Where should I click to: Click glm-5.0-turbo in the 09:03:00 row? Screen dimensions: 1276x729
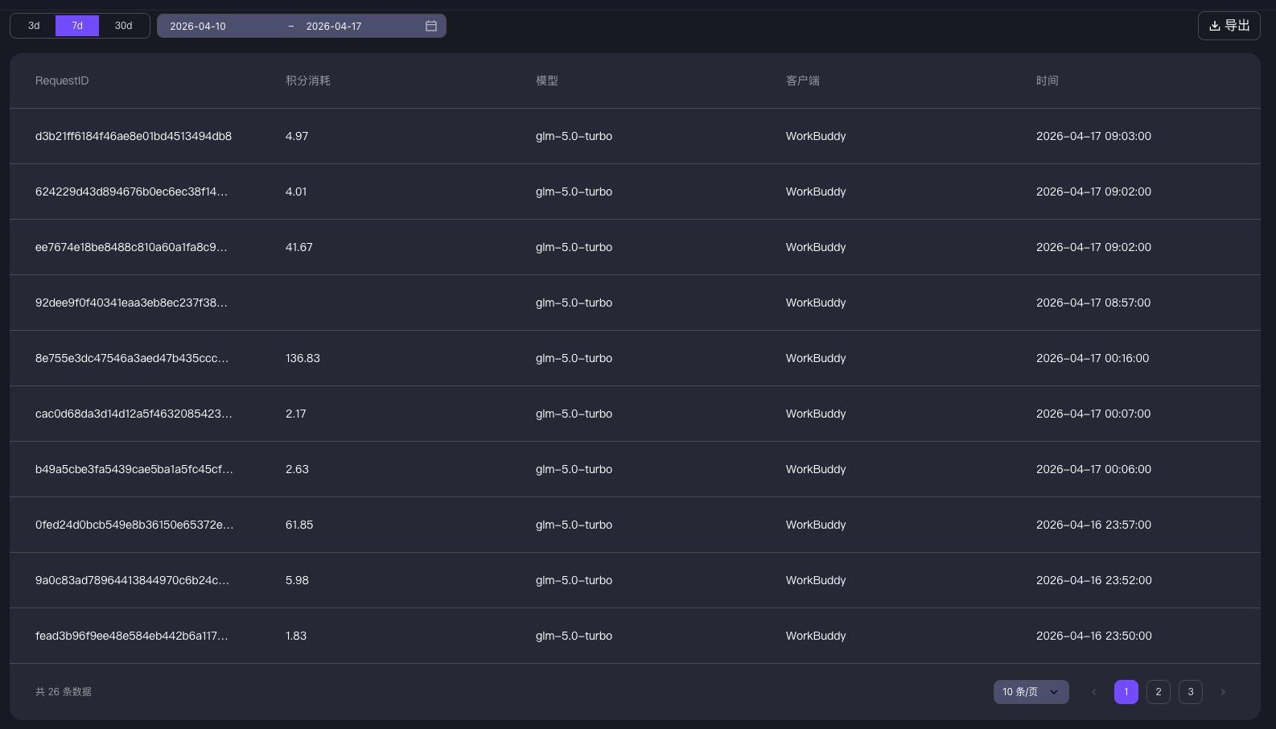[x=574, y=136]
